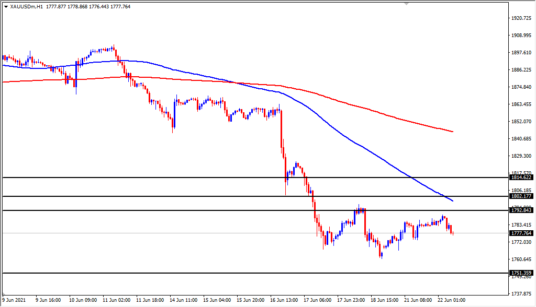
Task: Select the horizontal line labeled 1751.359
Action: pyautogui.click(x=255, y=273)
